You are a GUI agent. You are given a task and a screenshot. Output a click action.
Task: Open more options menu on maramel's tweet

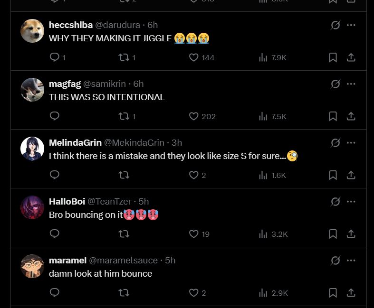(351, 261)
